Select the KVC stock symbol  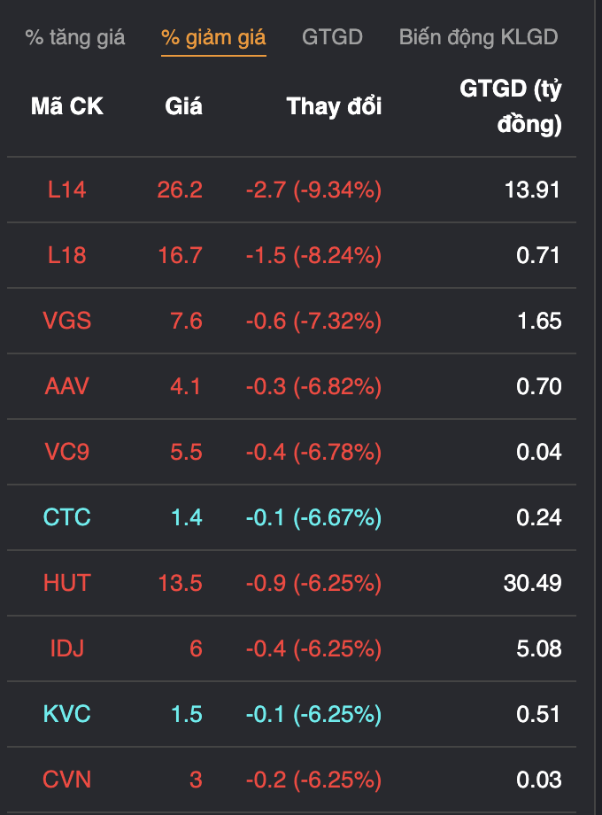point(67,714)
